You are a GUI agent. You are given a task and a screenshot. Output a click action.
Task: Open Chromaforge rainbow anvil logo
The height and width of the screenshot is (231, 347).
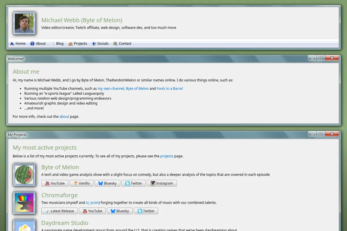click(x=24, y=203)
